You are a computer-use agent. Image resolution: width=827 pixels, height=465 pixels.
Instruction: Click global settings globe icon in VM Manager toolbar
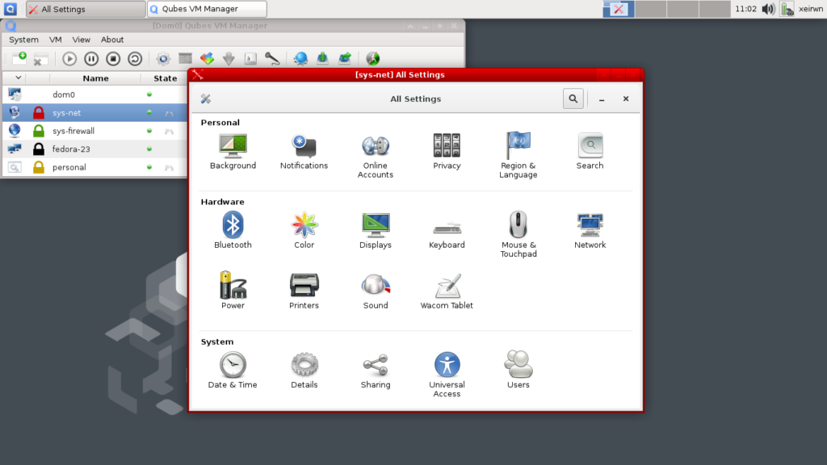pos(300,58)
